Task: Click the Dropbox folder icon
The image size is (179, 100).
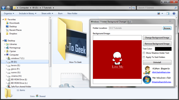Action: [x=7, y=34]
